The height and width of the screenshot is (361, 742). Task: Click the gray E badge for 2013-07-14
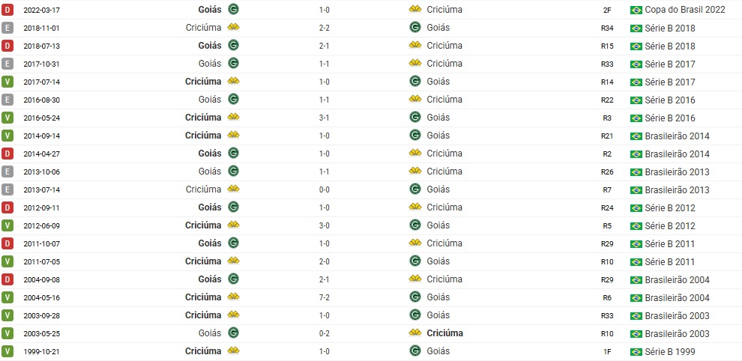[7, 189]
